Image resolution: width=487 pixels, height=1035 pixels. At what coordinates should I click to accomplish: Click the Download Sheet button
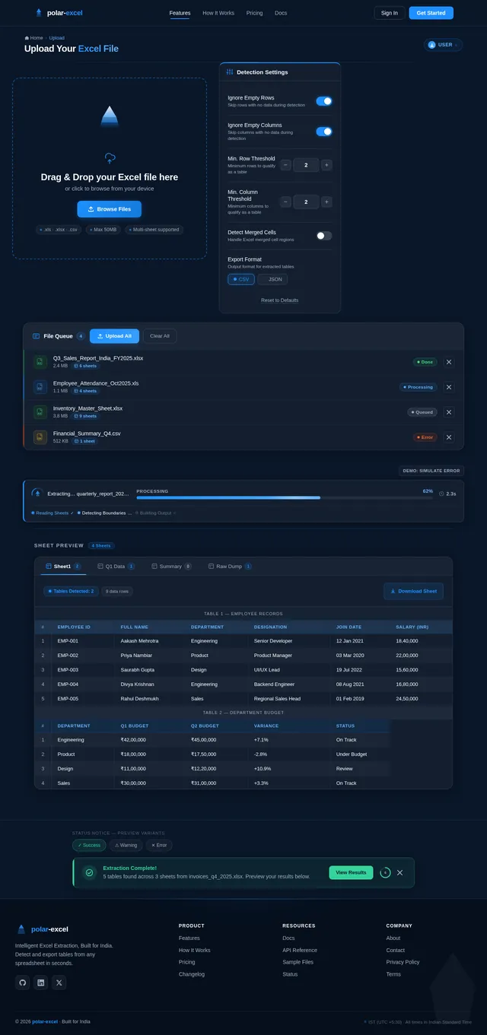coord(413,591)
